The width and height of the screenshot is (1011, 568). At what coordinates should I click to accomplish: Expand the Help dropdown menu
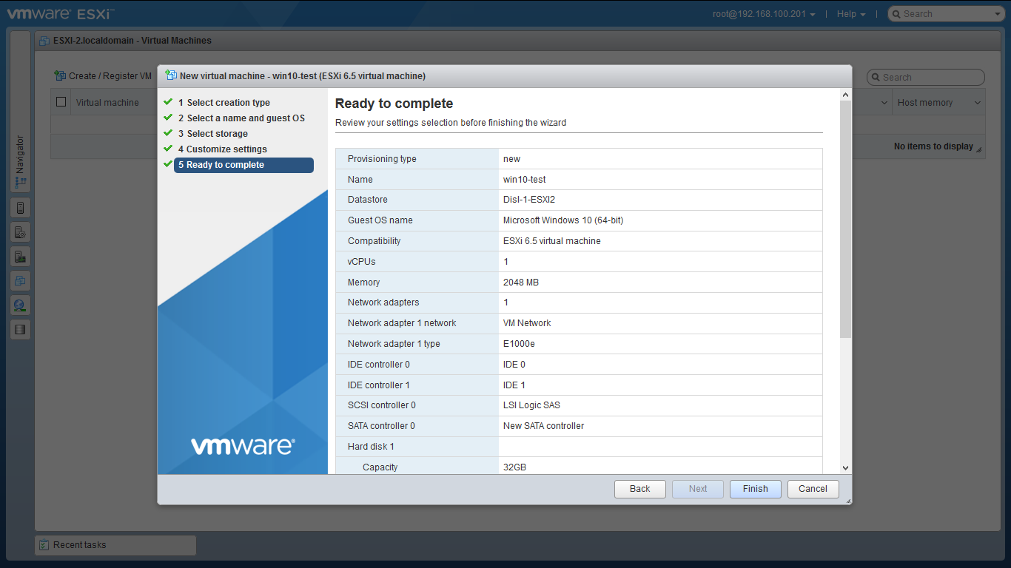pos(851,14)
